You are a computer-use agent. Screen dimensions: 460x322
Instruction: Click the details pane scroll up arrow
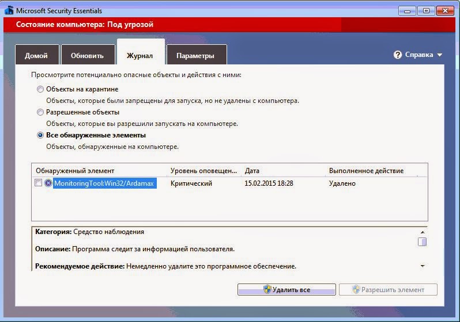[423, 232]
